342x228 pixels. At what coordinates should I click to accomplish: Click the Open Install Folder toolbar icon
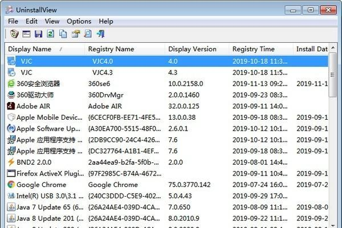[x=75, y=34]
